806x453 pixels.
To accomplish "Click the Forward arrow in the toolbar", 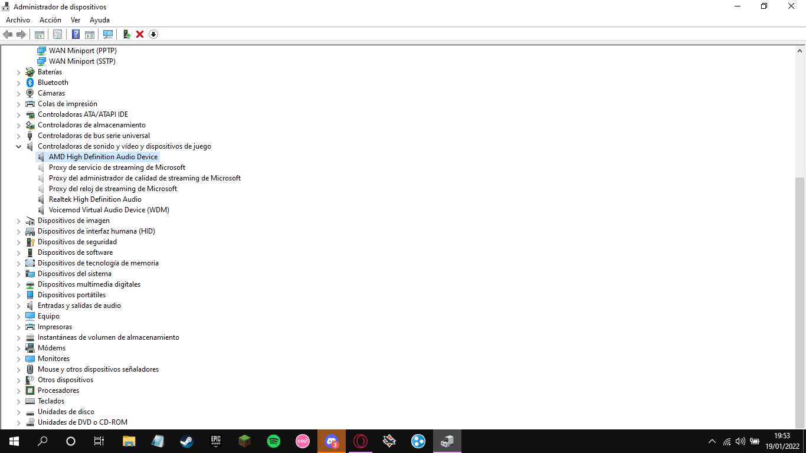I will pyautogui.click(x=21, y=34).
